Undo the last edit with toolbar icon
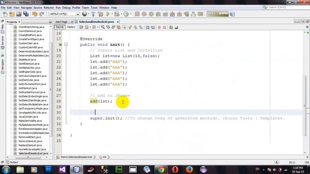Screen dimensions: 310x174 coord(35,14)
